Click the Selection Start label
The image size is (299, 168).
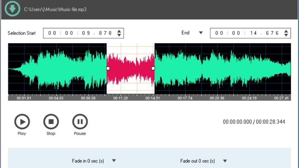(x=21, y=33)
